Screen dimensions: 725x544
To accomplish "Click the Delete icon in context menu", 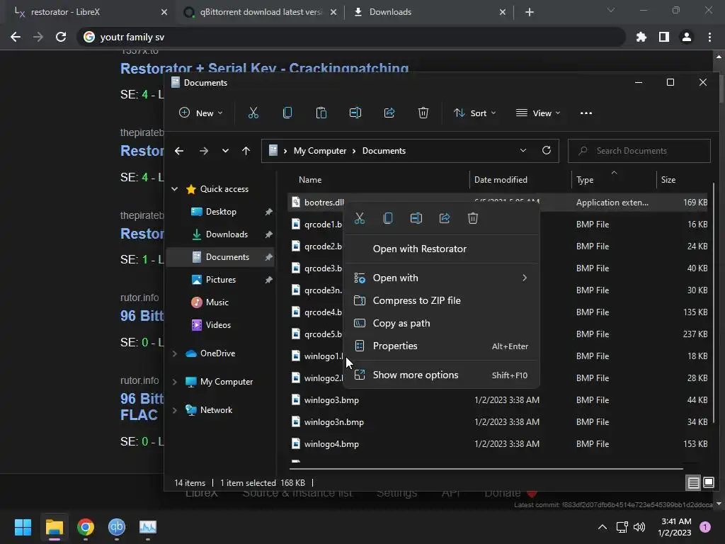I will [472, 218].
